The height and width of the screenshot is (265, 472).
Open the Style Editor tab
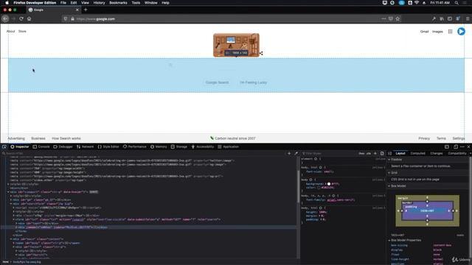pos(108,147)
